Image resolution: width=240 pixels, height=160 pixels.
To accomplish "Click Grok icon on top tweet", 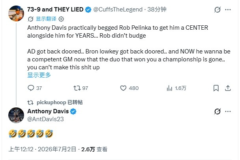I will pyautogui.click(x=217, y=10).
